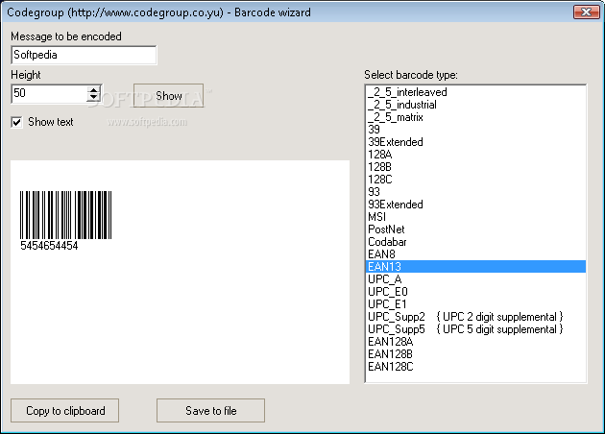Choose 39Extended in the list

click(475, 142)
